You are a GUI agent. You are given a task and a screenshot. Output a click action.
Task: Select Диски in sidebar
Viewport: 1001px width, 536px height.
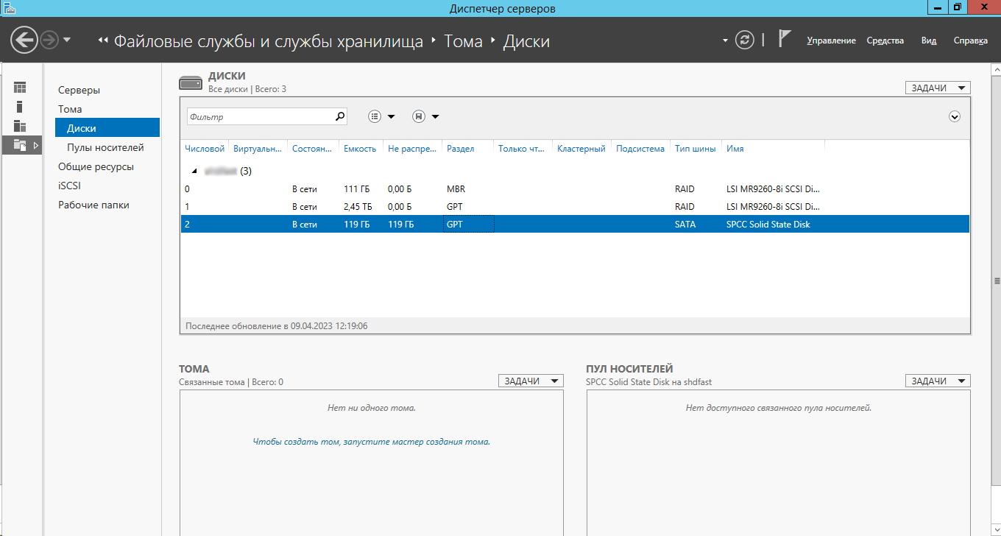click(x=107, y=128)
